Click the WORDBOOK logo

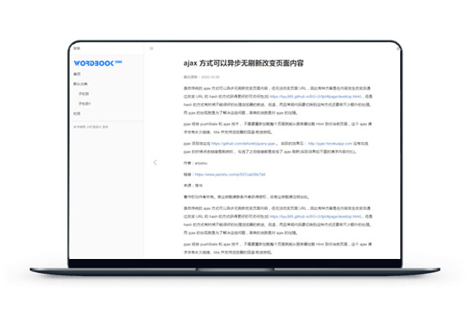click(93, 62)
